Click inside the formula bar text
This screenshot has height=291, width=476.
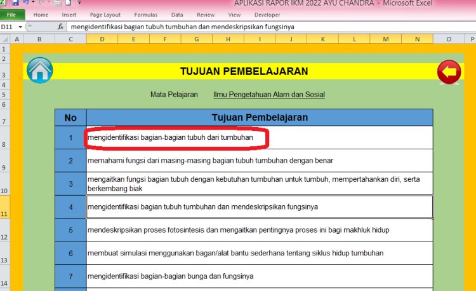(x=254, y=27)
